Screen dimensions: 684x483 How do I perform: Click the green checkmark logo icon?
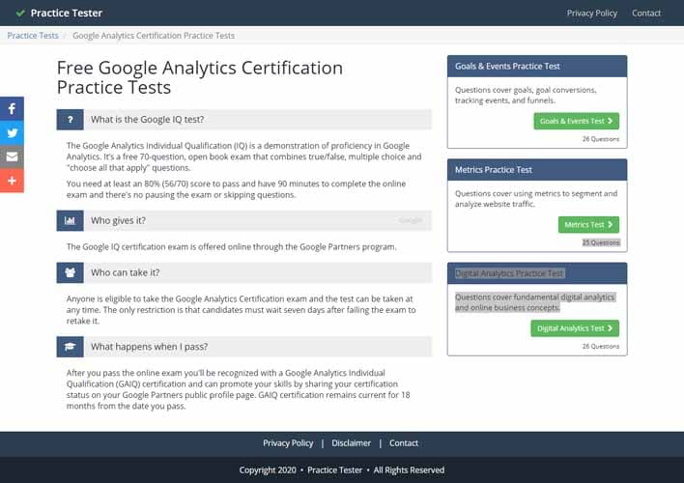tap(20, 14)
